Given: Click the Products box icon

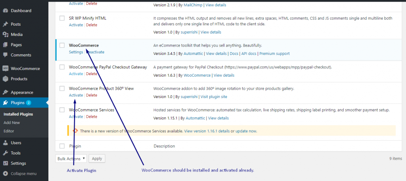Looking at the screenshot, I should [x=6, y=79].
